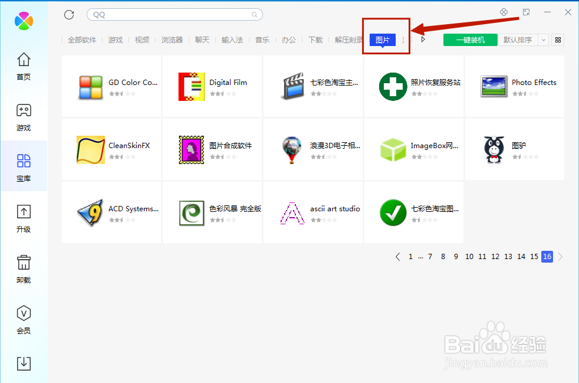Screen dimensions: 579x383
Task: Select the 输入法 category tab
Action: [x=232, y=40]
